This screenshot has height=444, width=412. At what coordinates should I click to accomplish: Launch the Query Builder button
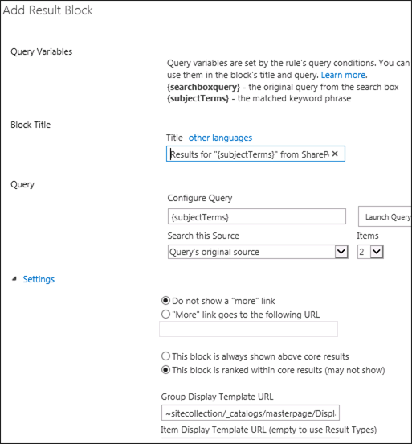tap(385, 216)
